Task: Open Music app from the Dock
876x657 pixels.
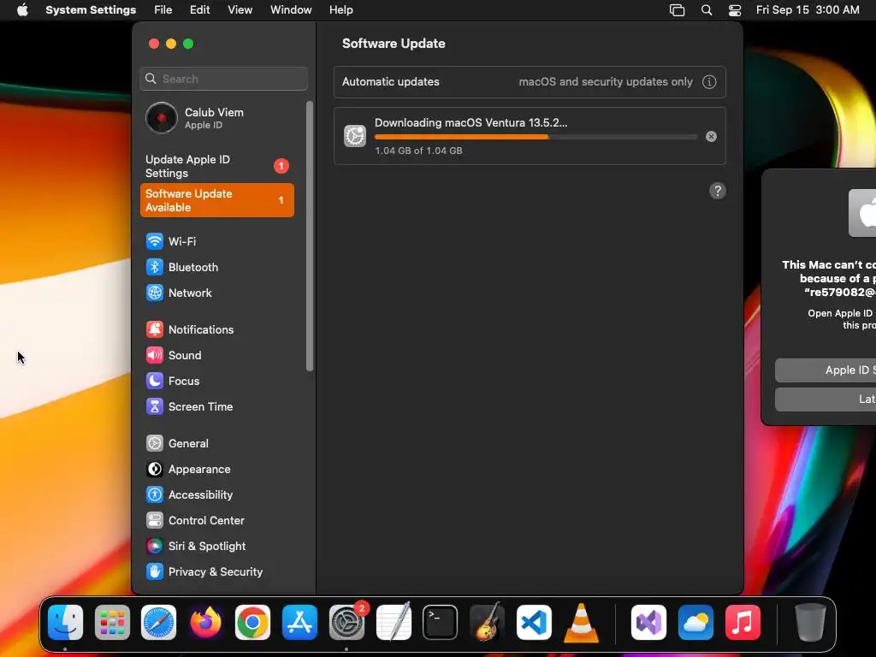Action: click(743, 622)
